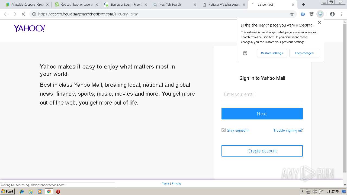Click 'Sign in to Yahoo Mail' heading

[x=262, y=78]
